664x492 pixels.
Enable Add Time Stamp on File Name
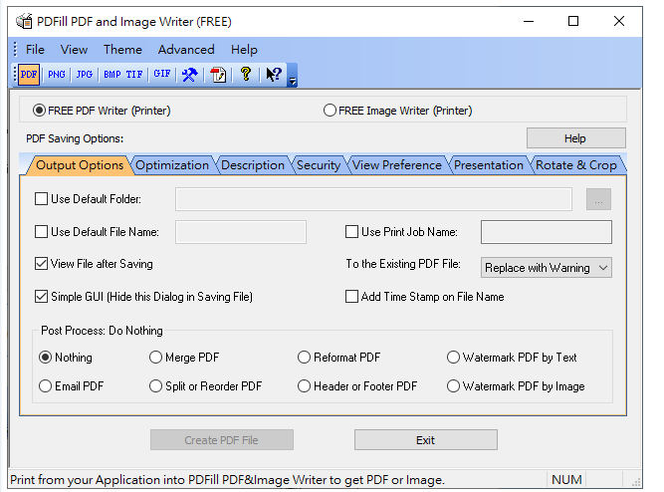(351, 296)
